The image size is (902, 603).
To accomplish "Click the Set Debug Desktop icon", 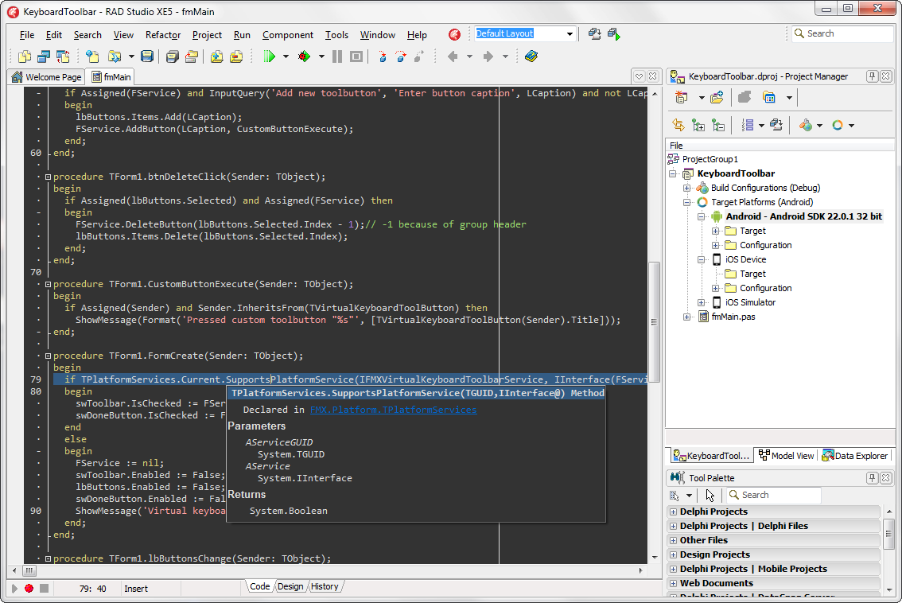I will [614, 34].
